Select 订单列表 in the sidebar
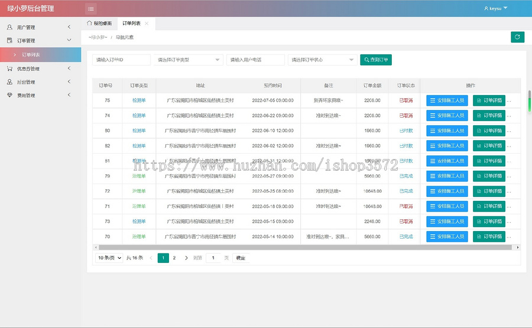 coord(40,54)
